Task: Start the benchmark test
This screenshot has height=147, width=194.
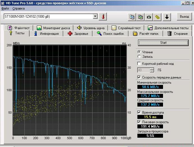Action: (163, 43)
